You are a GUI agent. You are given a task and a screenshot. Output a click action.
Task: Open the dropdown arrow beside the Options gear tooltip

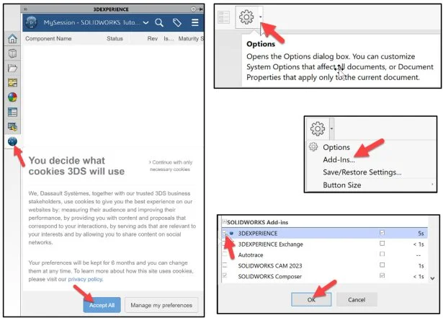point(260,17)
